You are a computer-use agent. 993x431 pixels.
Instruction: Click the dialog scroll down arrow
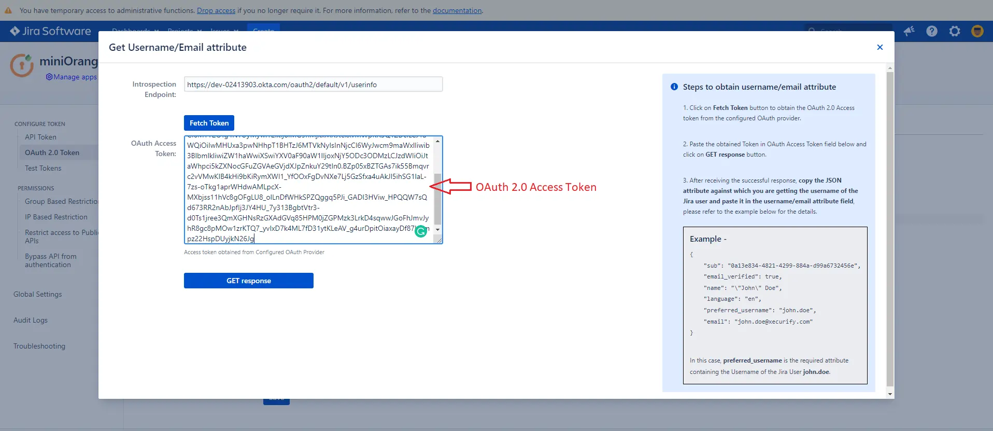pos(890,394)
